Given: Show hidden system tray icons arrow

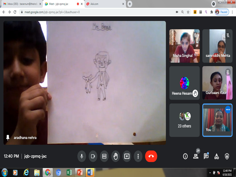Looking at the screenshot, I should point(210,173).
